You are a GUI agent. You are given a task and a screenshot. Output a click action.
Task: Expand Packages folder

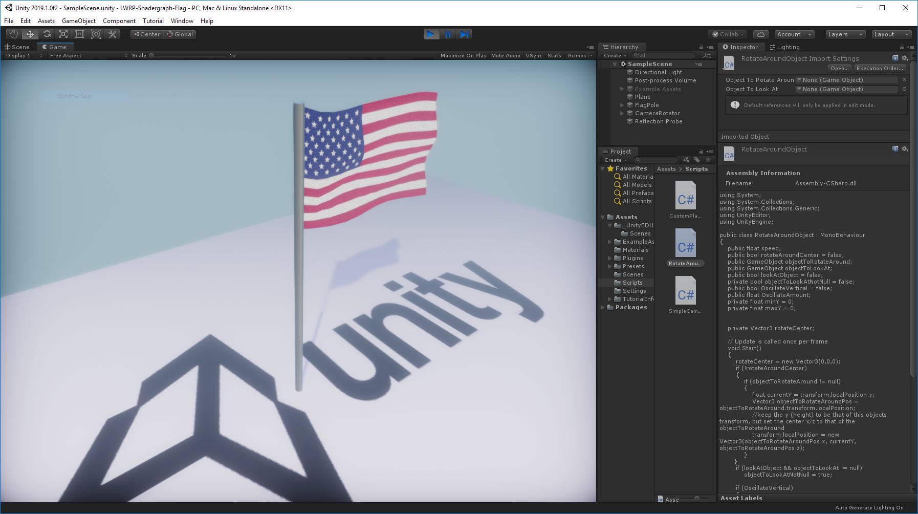(x=603, y=307)
